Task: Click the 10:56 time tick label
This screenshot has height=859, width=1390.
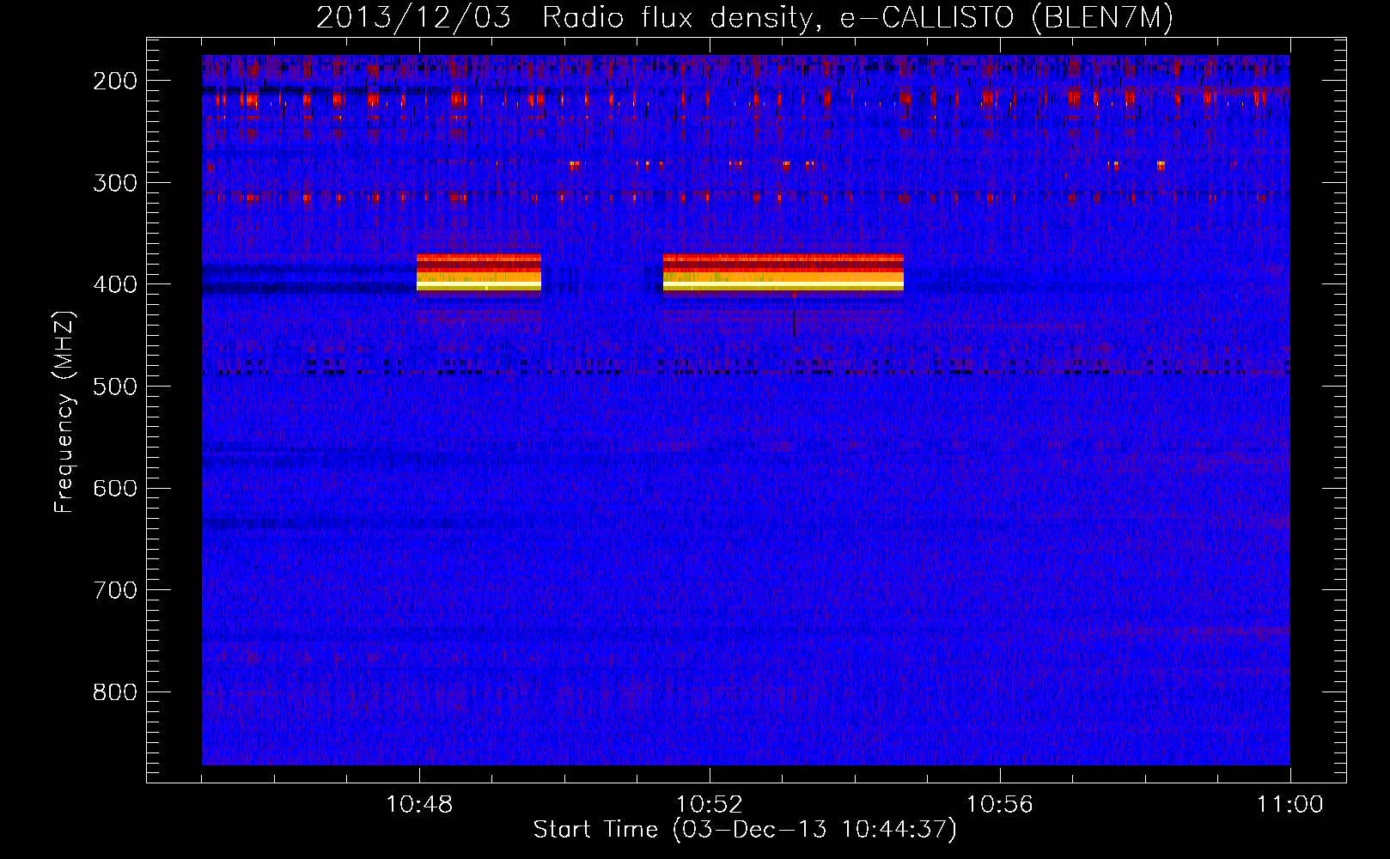Action: coord(1000,805)
